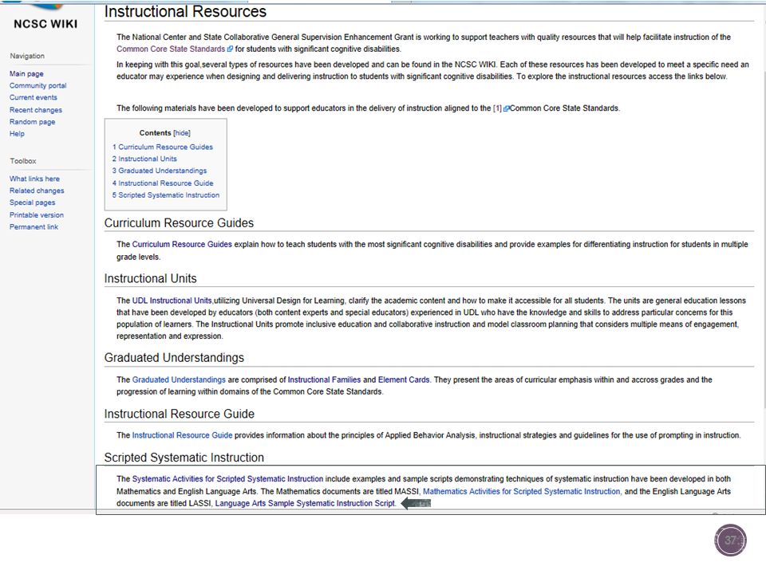Jump to 3 Graduated Understandings in contents
Screen dimensions: 766x574
click(160, 171)
